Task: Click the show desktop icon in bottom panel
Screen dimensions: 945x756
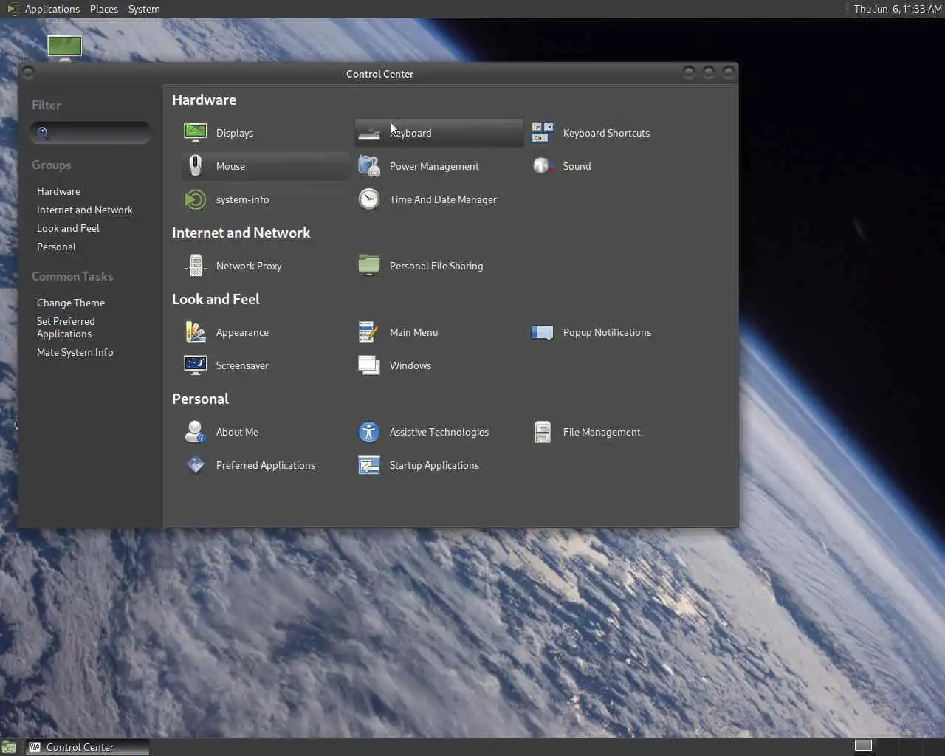Action: point(8,747)
